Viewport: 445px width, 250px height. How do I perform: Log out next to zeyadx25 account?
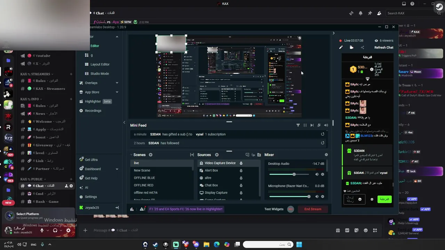[x=117, y=208]
